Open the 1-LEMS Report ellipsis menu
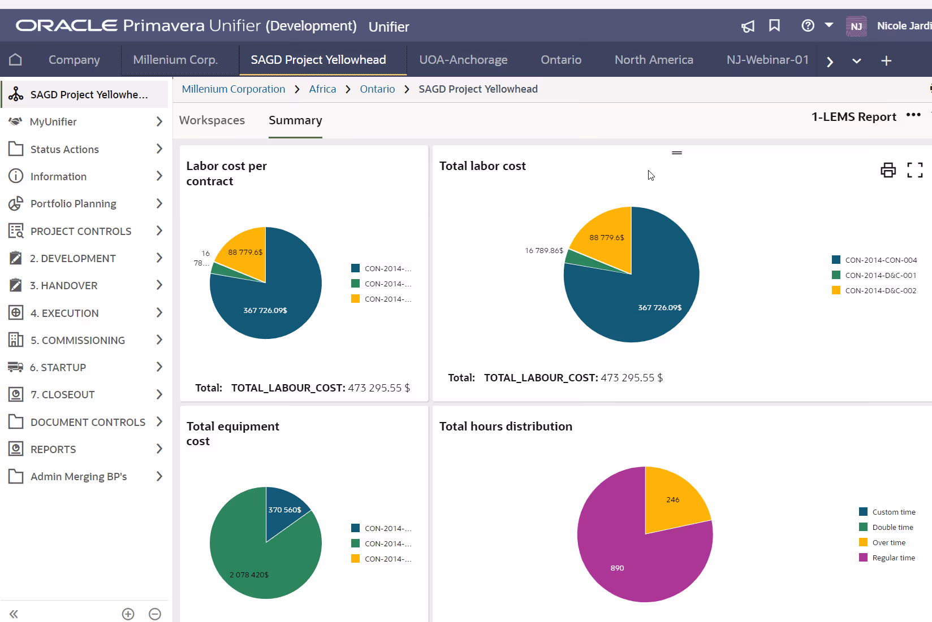The height and width of the screenshot is (622, 932). click(x=913, y=115)
